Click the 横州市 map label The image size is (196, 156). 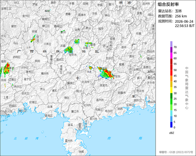coord(45,73)
